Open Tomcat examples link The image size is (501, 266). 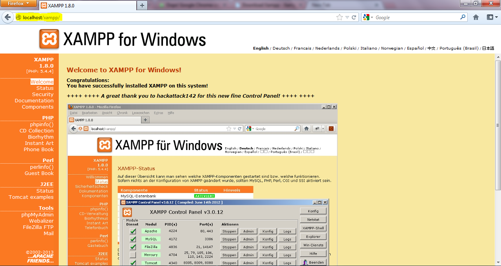pyautogui.click(x=31, y=197)
